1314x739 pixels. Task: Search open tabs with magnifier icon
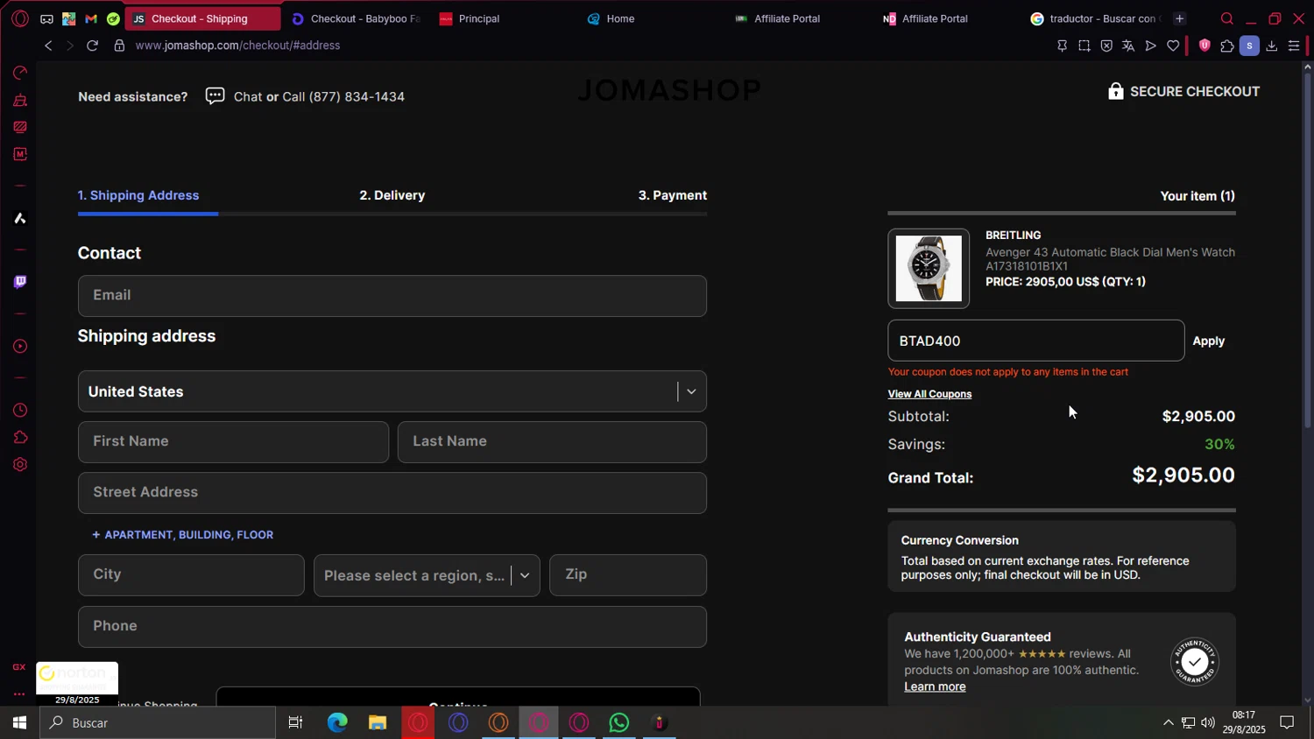1226,18
